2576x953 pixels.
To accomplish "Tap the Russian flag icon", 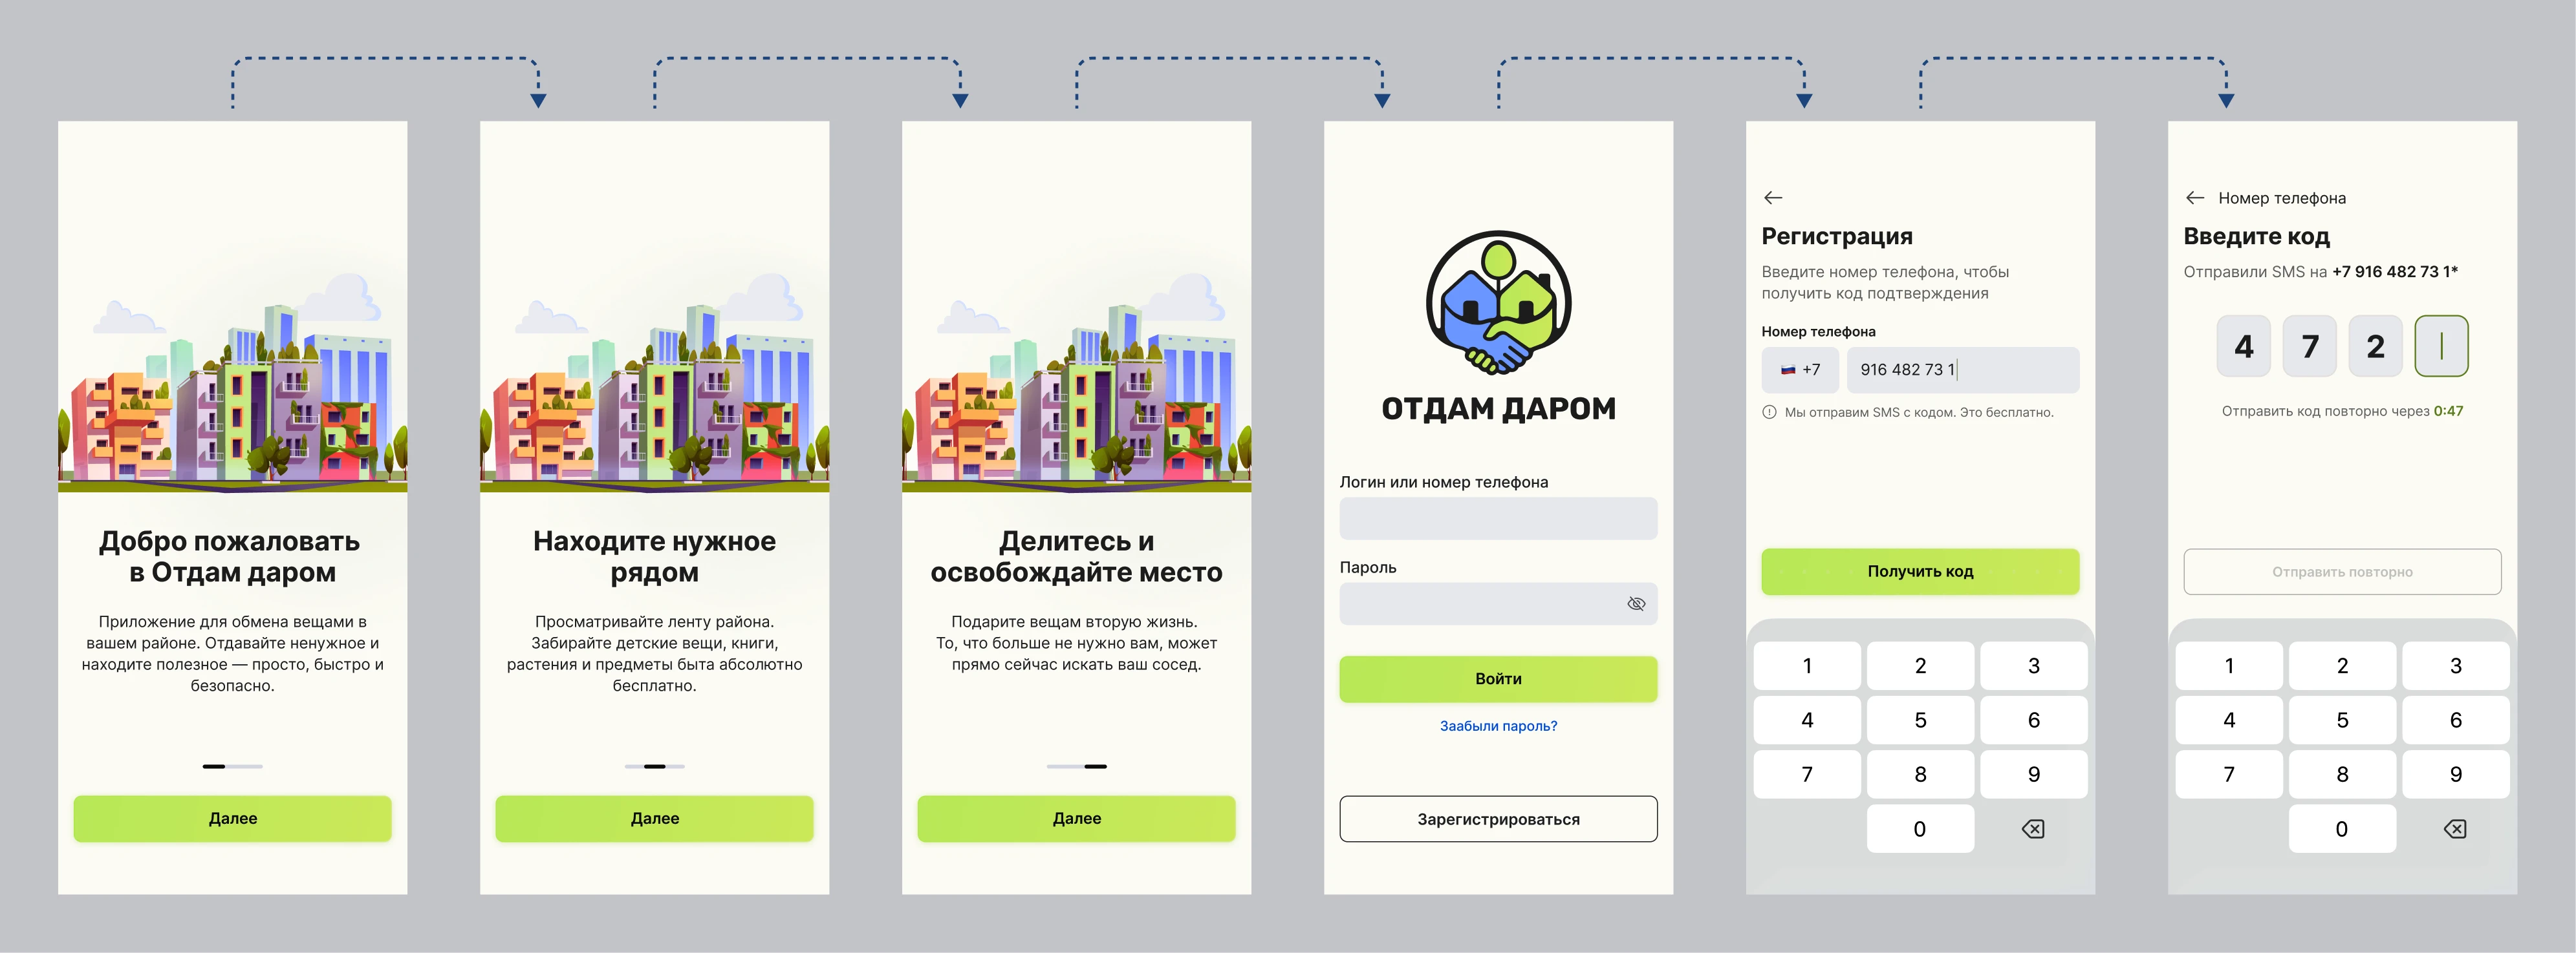I will point(1788,370).
